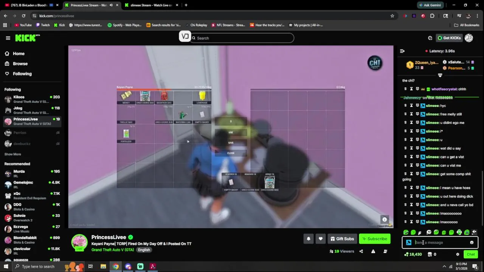Reload the page
Image resolution: width=484 pixels, height=272 pixels.
[23, 16]
